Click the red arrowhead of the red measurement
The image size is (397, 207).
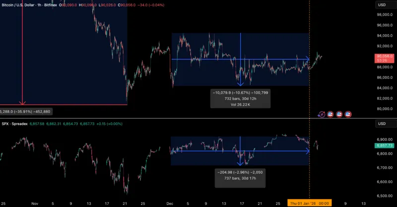[22, 103]
